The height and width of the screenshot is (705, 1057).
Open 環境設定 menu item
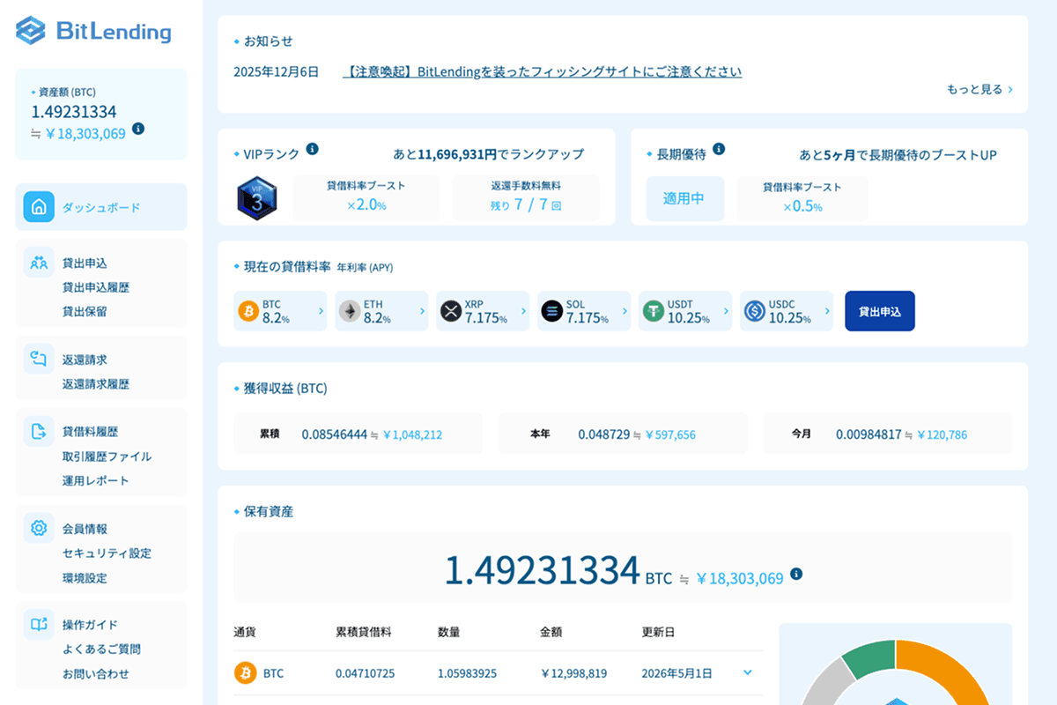(x=85, y=578)
